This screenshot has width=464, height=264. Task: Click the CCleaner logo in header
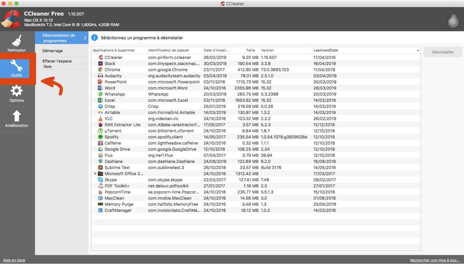pos(11,19)
